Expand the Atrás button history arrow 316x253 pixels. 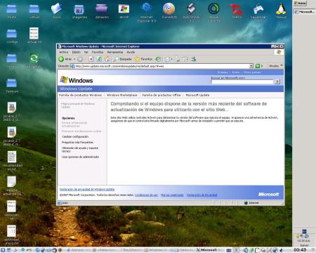[x=74, y=59]
